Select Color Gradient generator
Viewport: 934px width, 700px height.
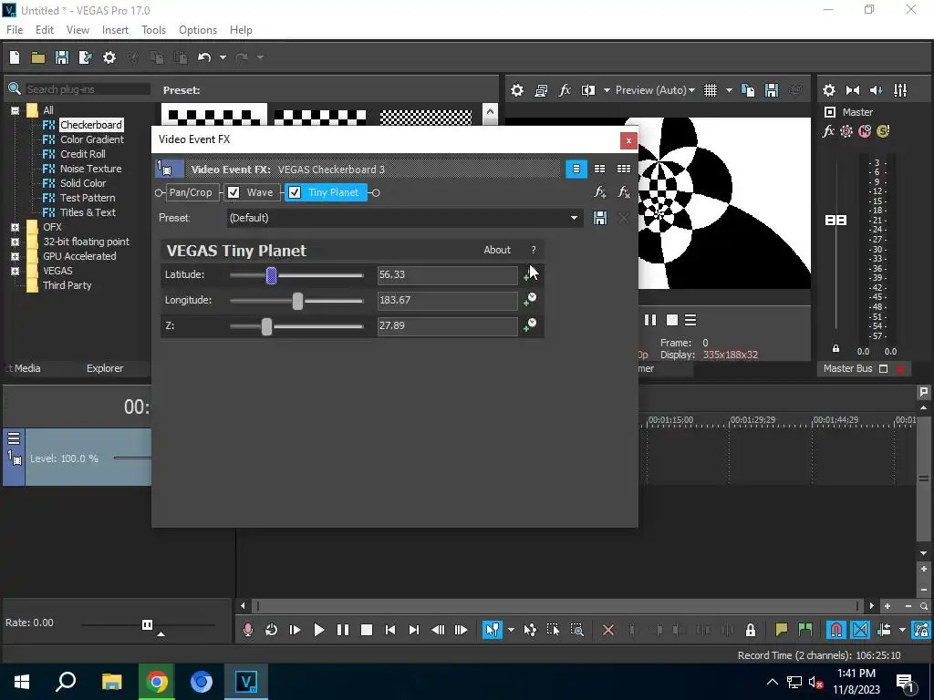click(92, 139)
